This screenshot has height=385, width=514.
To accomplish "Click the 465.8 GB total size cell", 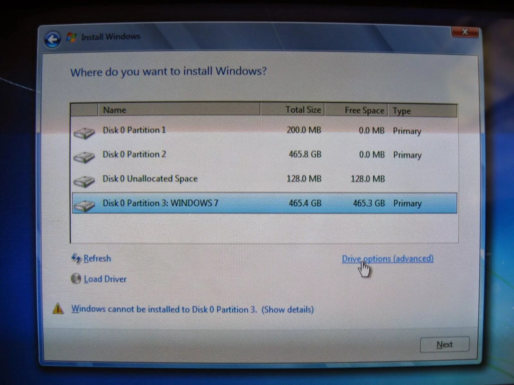I will click(x=305, y=154).
